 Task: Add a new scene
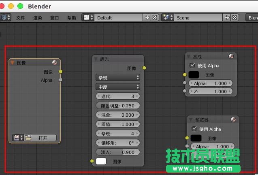point(227,17)
